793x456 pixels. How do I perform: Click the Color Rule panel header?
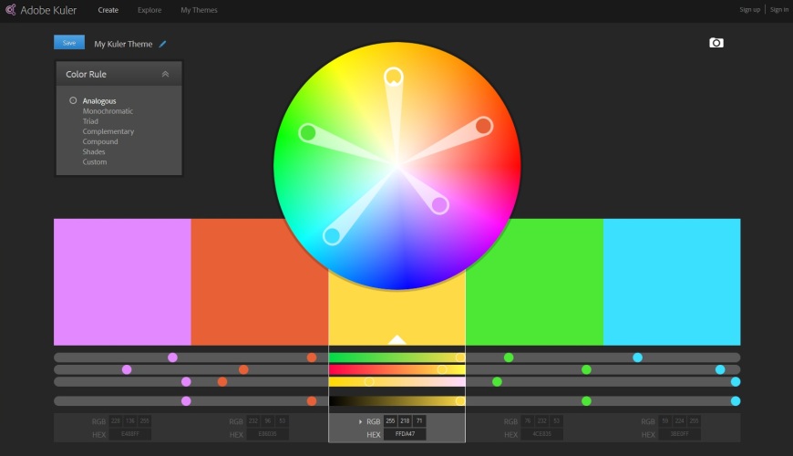(118, 74)
